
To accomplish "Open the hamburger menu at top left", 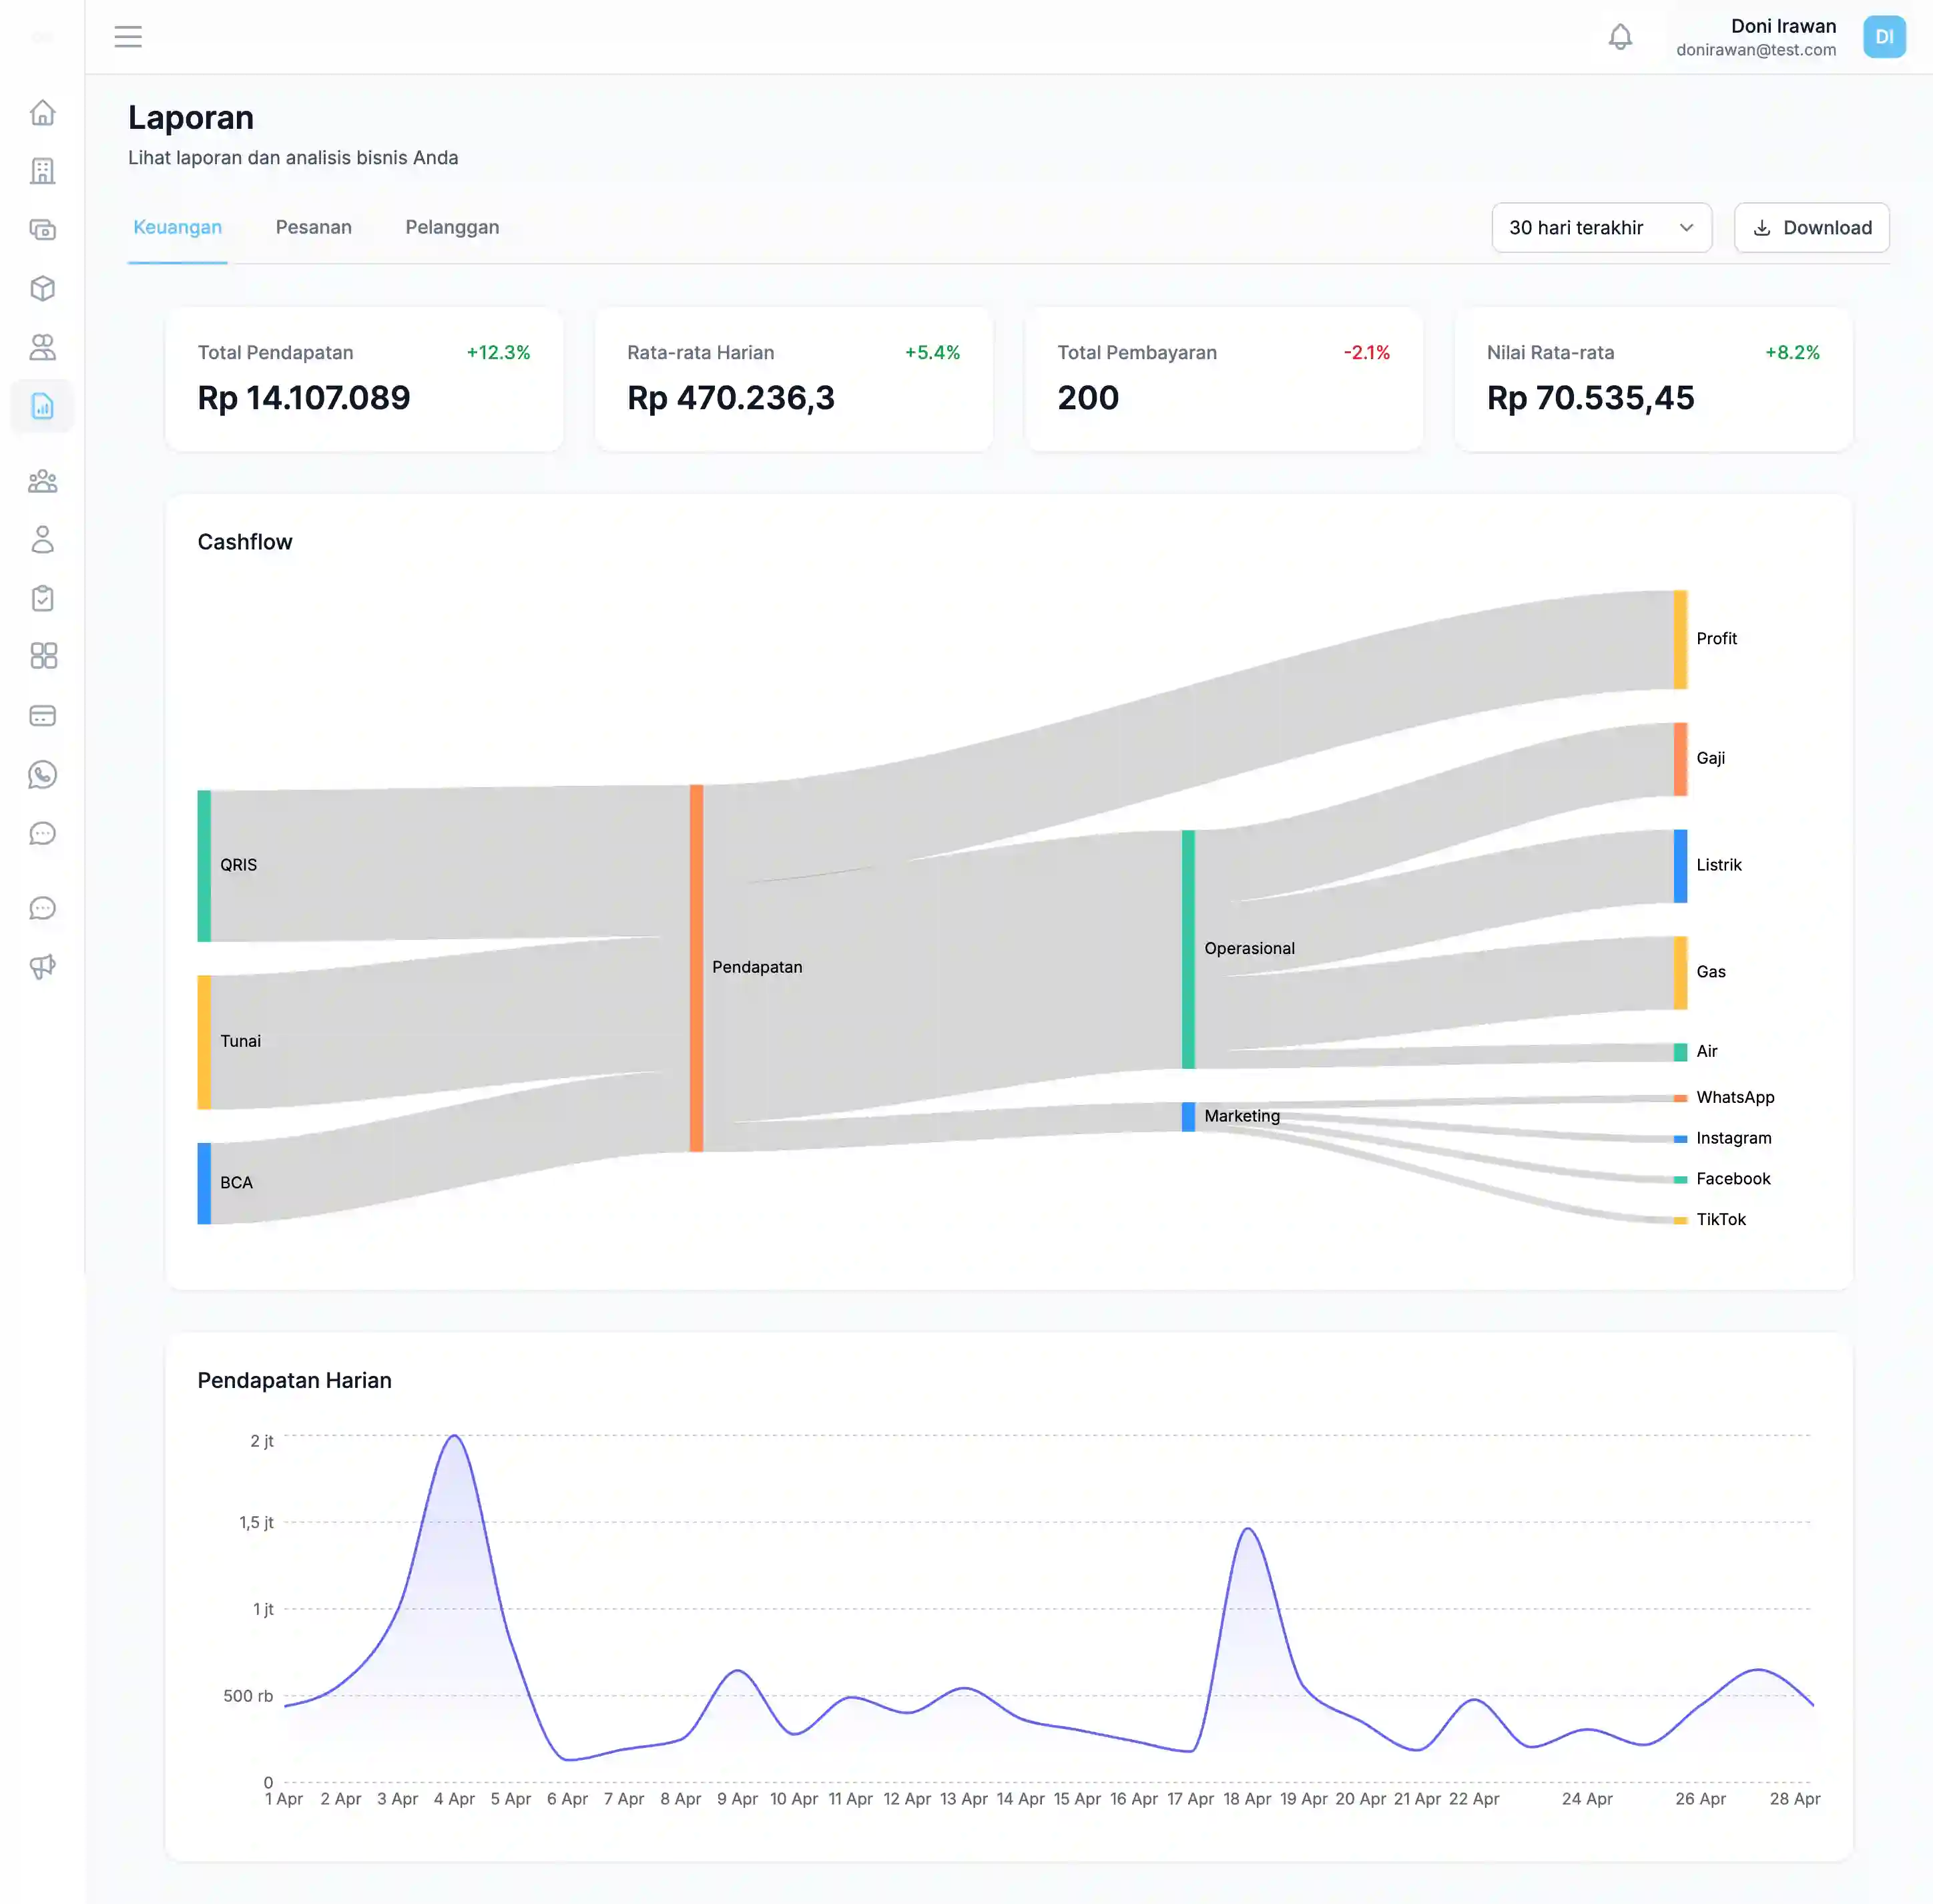I will pyautogui.click(x=128, y=36).
